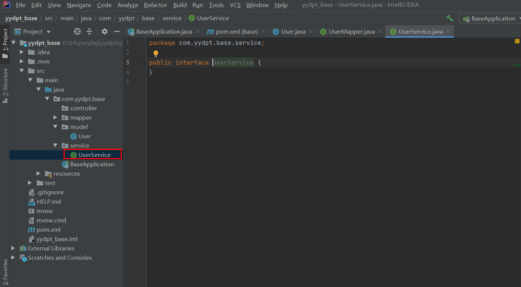The height and width of the screenshot is (287, 521).
Task: Expand the resources folder
Action: point(38,173)
